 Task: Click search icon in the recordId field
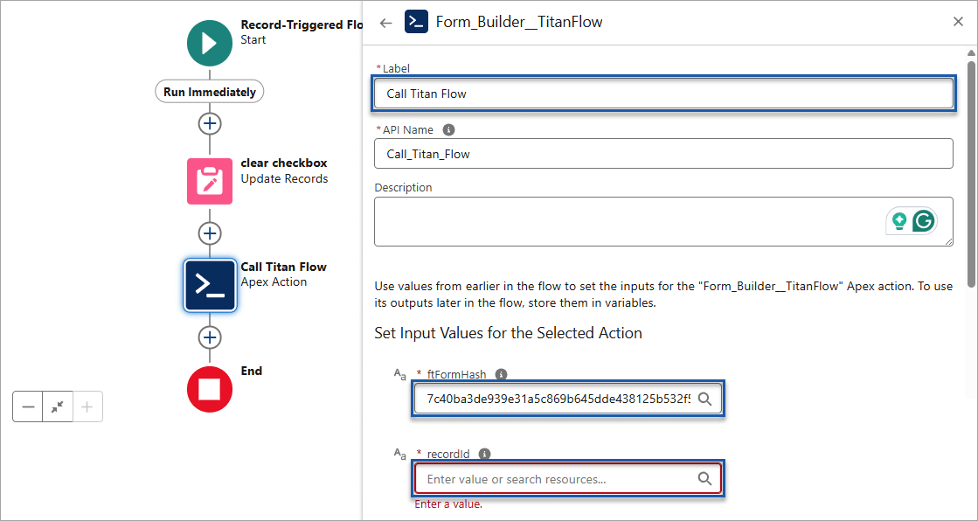point(704,478)
